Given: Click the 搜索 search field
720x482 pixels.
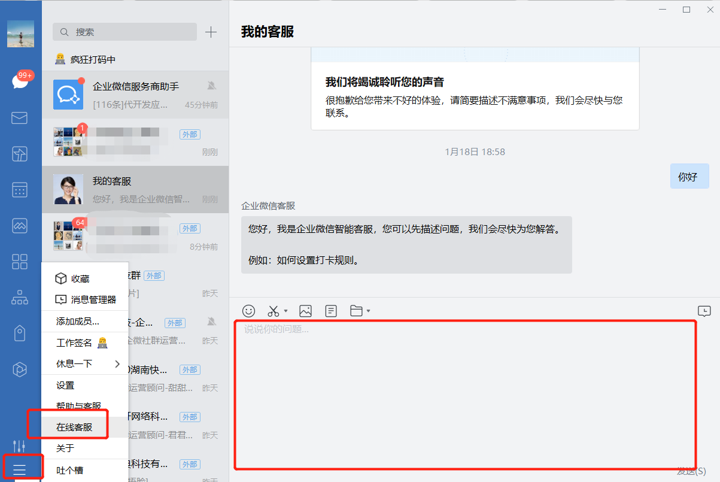Looking at the screenshot, I should (124, 32).
